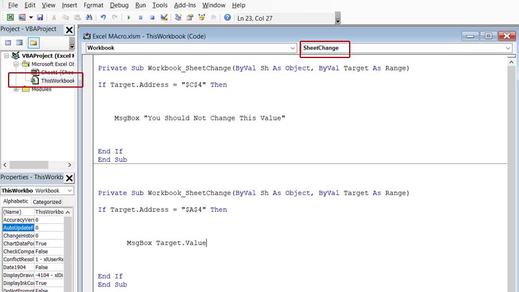The width and height of the screenshot is (519, 292).
Task: Click the Properties list scroll up arrow
Action: (x=68, y=212)
